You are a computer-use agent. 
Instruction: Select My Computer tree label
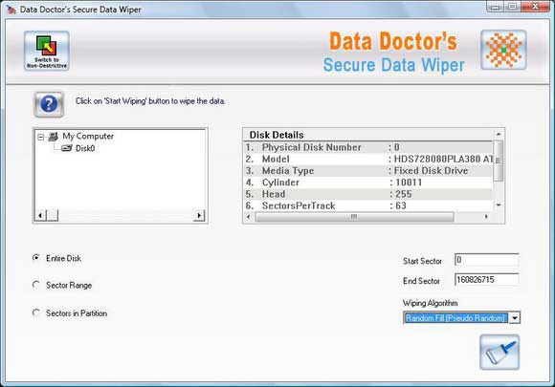(x=88, y=137)
